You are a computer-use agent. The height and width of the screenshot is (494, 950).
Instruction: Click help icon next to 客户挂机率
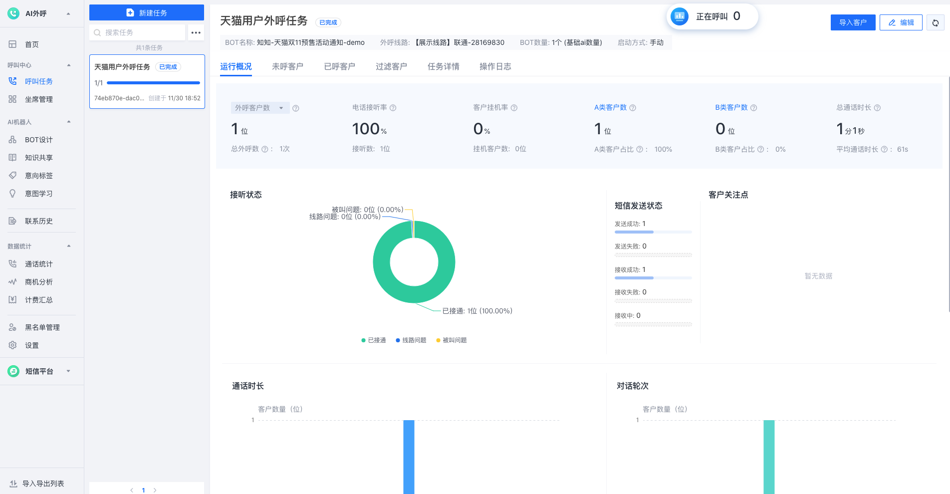[514, 108]
